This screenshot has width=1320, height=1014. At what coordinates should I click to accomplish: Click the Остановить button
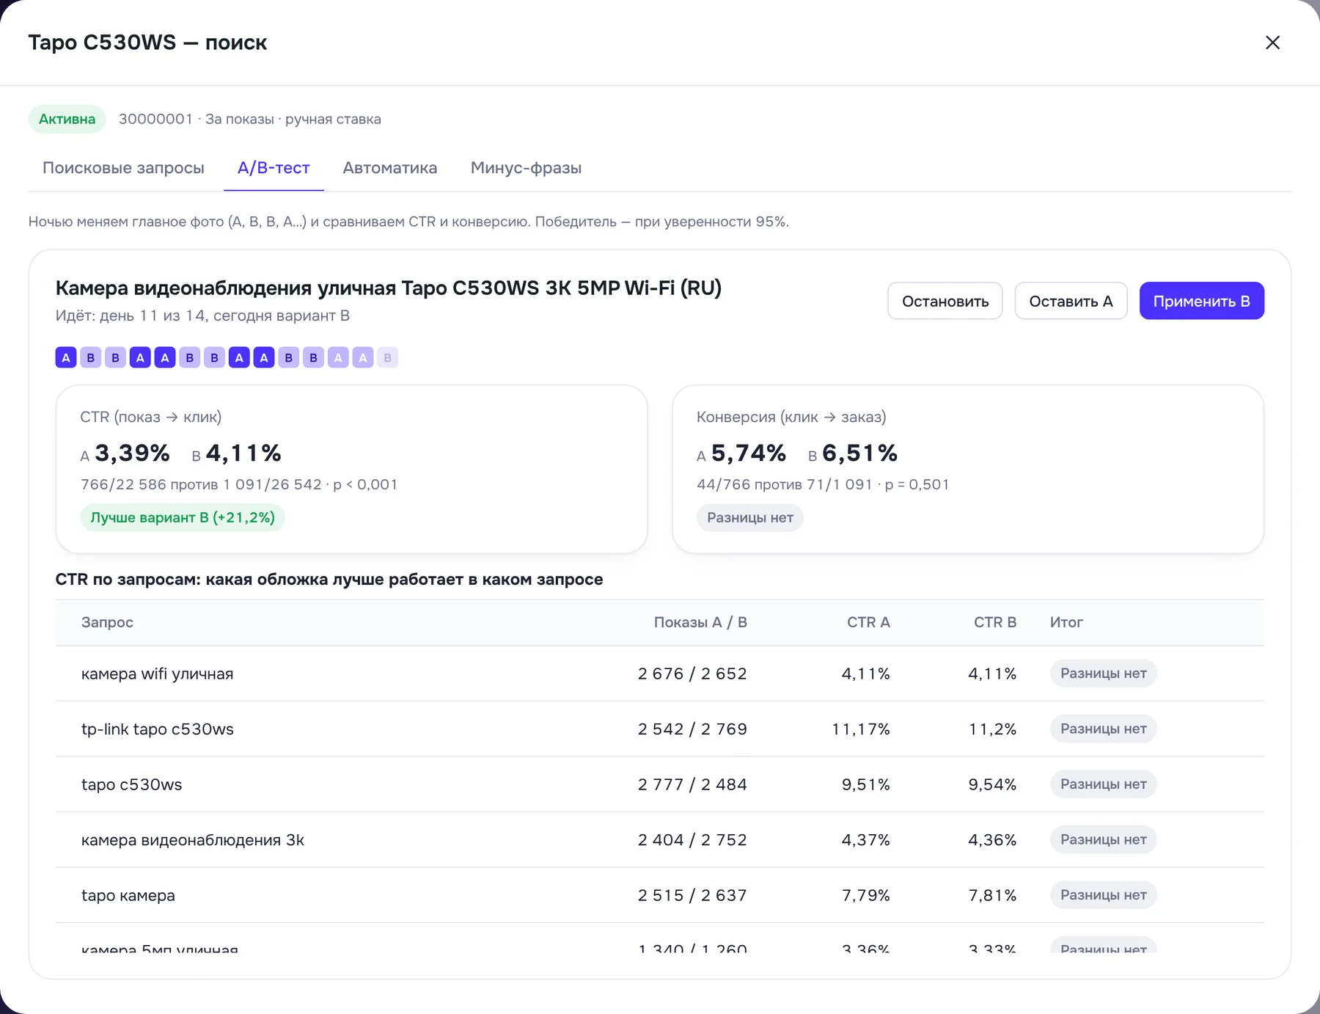pos(945,301)
